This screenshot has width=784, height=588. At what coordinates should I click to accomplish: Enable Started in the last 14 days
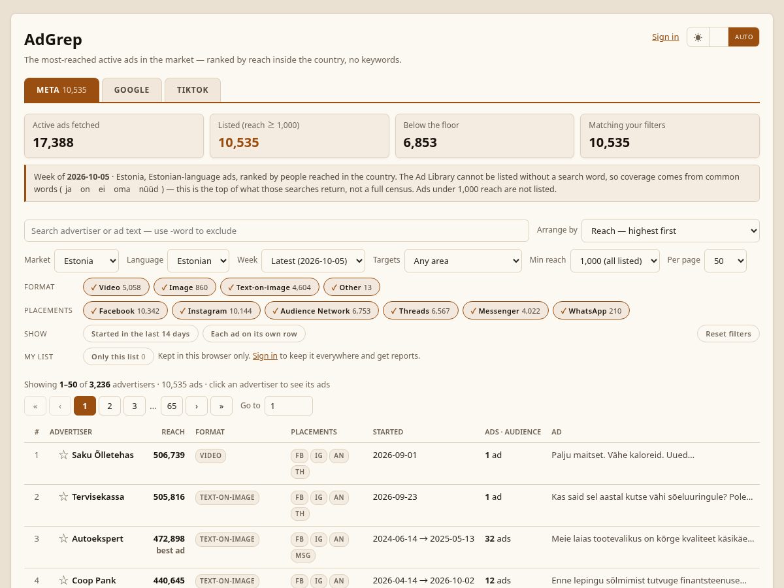(x=140, y=334)
